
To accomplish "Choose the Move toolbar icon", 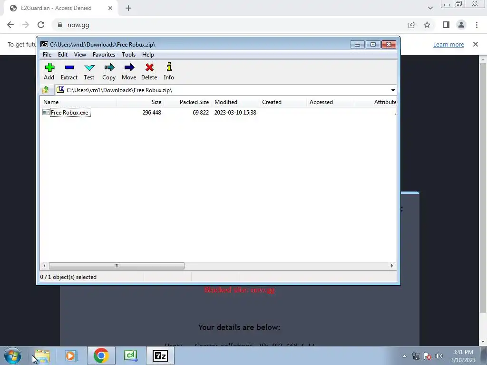I will [129, 71].
